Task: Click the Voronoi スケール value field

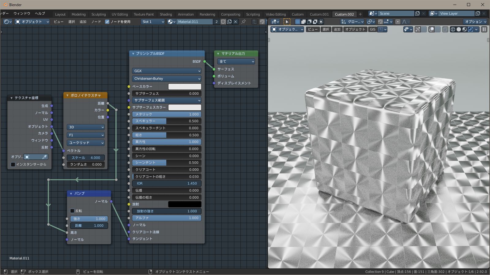Action: pos(86,158)
